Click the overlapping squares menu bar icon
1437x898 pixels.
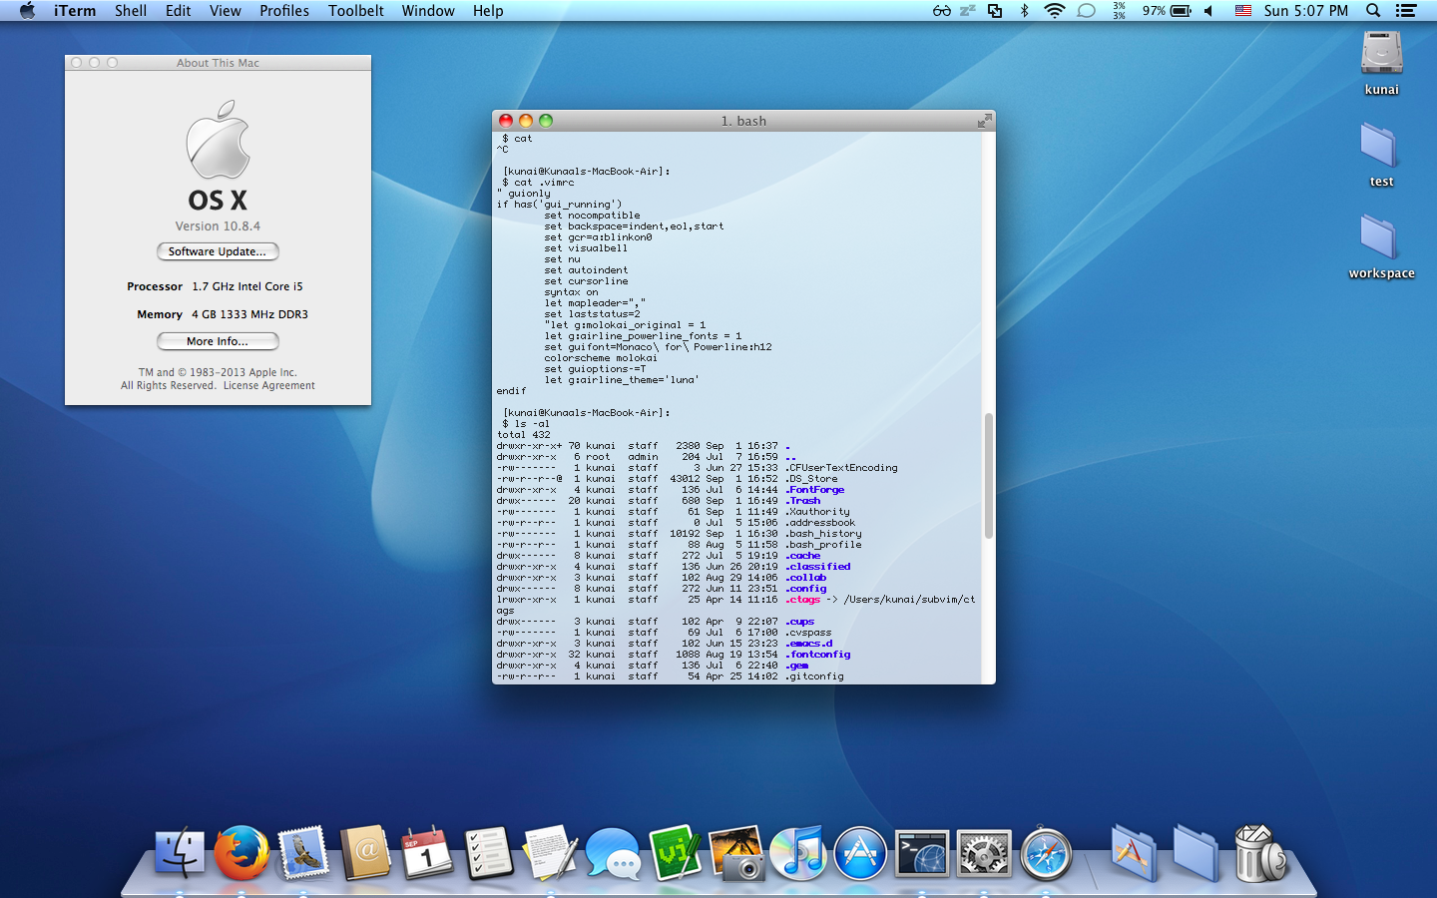[995, 11]
